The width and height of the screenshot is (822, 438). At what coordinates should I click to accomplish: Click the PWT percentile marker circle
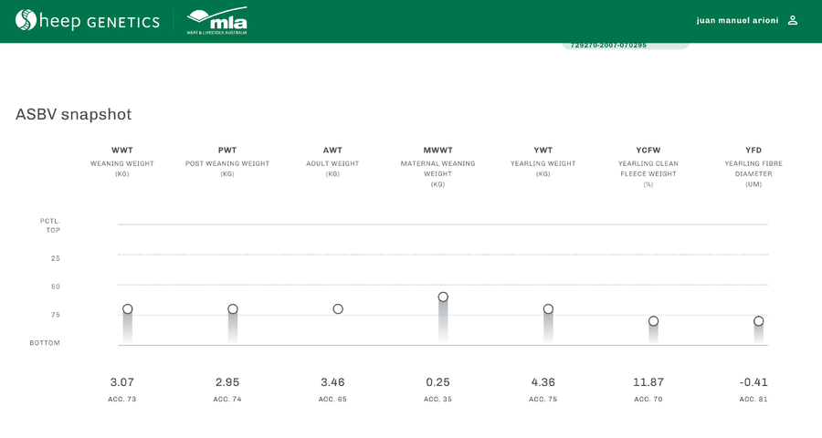click(x=233, y=309)
